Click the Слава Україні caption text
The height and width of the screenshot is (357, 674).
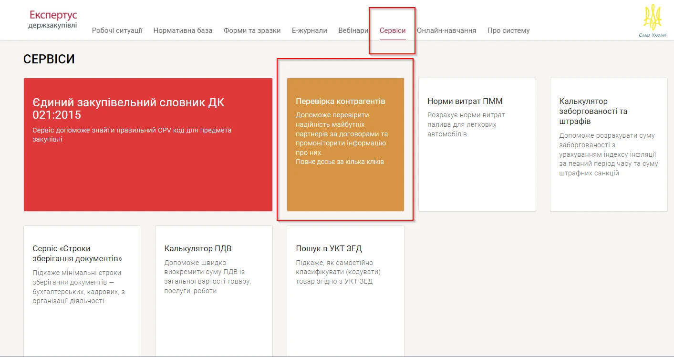click(x=652, y=35)
